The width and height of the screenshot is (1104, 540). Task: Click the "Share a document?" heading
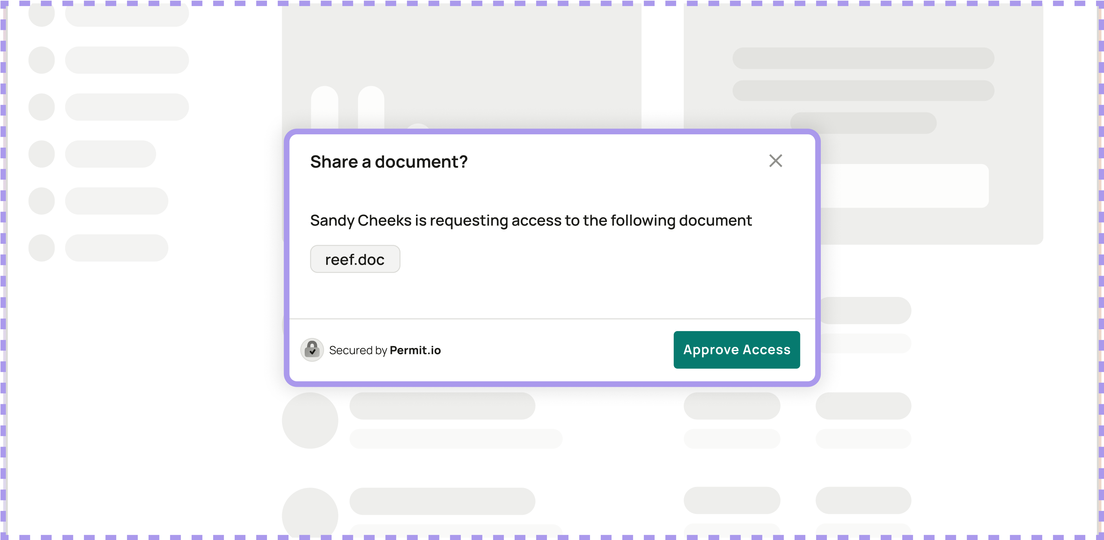tap(389, 162)
